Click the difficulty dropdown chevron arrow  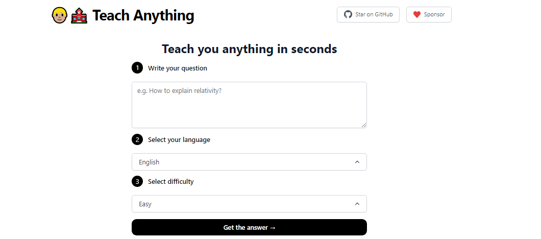click(x=357, y=204)
